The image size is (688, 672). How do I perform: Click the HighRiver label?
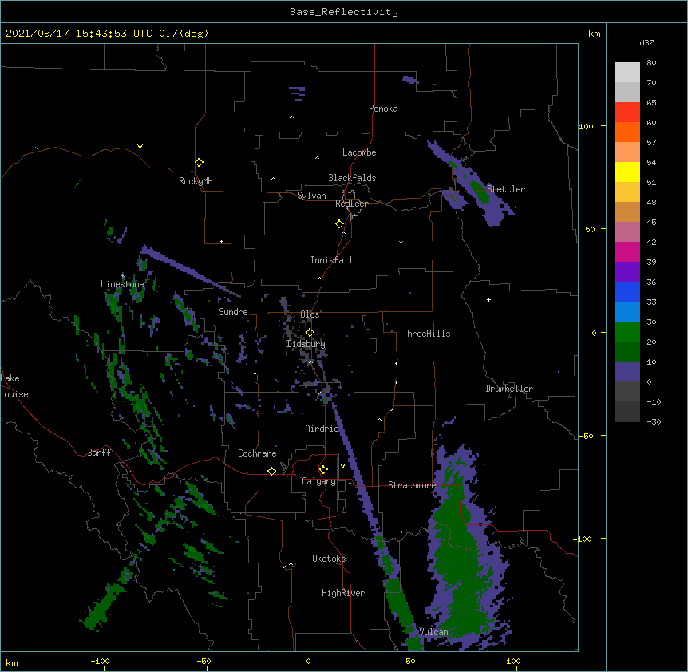343,593
